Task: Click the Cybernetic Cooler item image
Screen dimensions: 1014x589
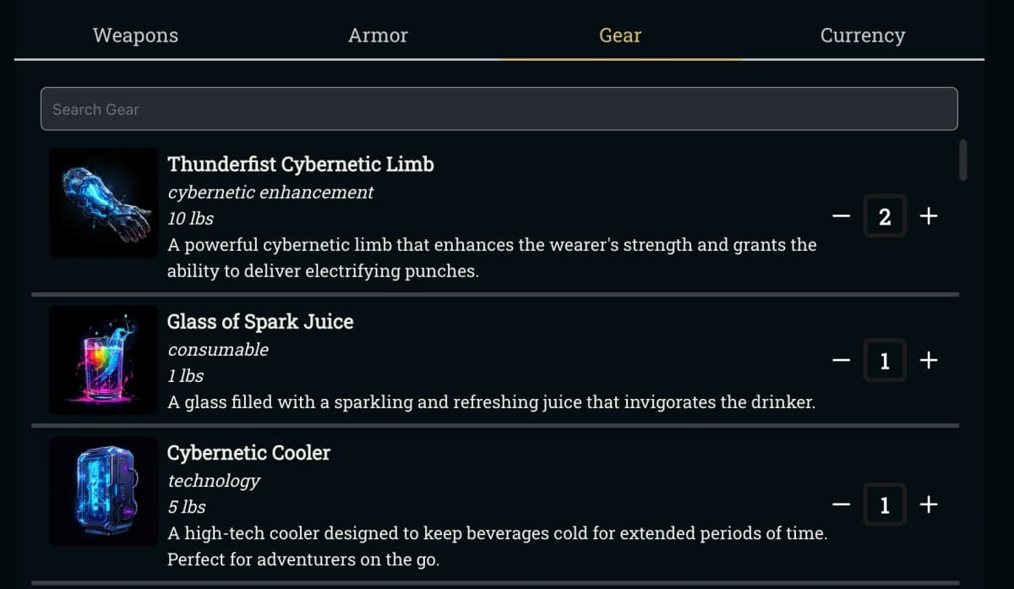Action: (104, 491)
